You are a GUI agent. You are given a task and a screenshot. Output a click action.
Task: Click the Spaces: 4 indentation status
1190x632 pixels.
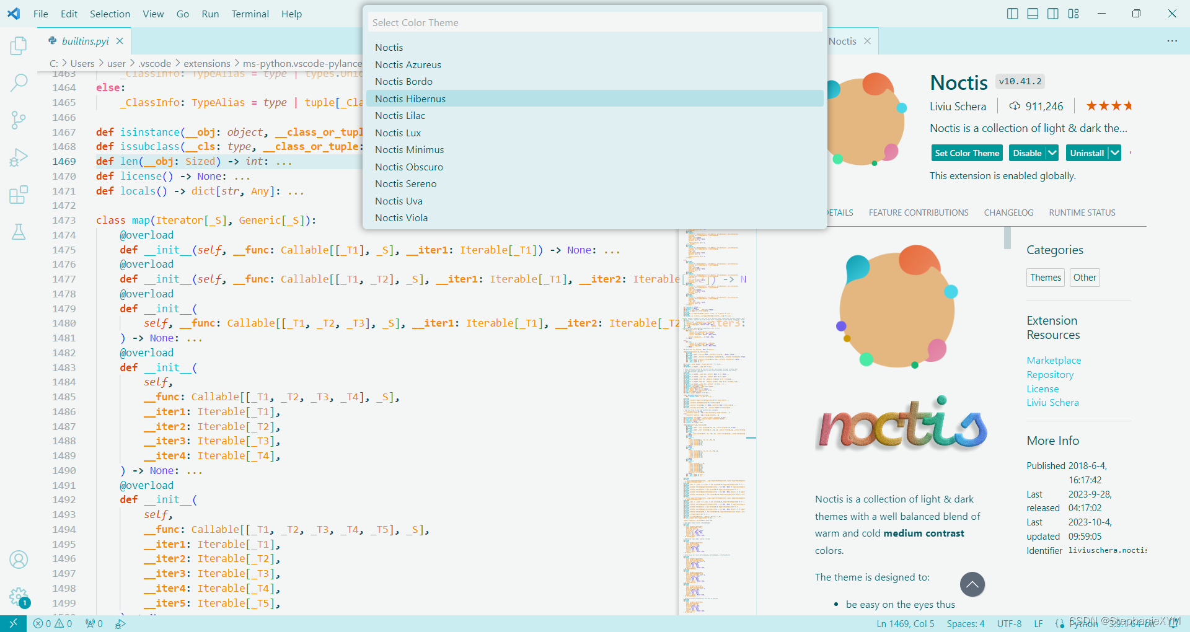(966, 623)
